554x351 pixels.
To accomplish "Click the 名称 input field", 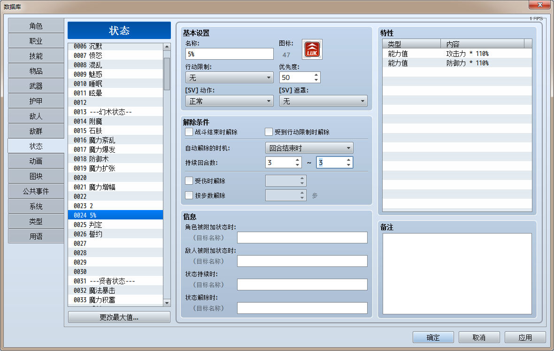I will (229, 54).
